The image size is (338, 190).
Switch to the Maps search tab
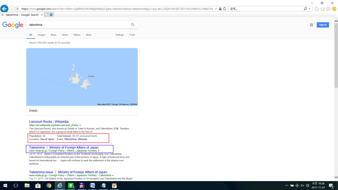[x=54, y=35]
